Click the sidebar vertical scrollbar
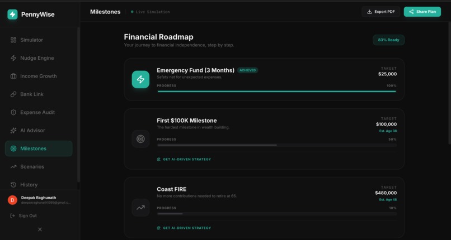 click(79, 105)
